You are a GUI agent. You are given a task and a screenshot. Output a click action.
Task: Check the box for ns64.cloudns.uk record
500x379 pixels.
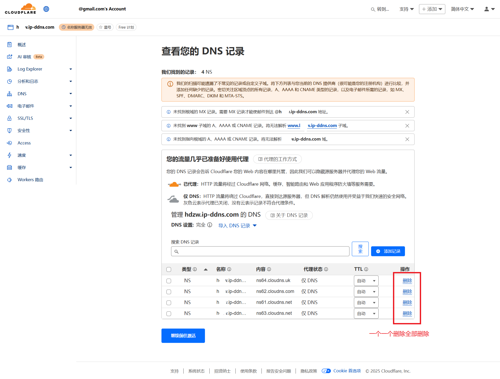169,281
